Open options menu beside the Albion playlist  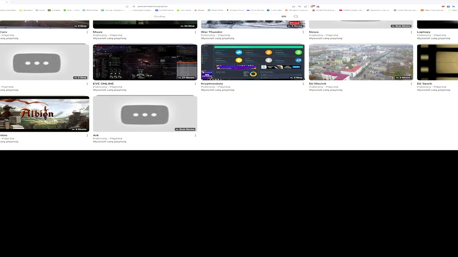click(87, 136)
